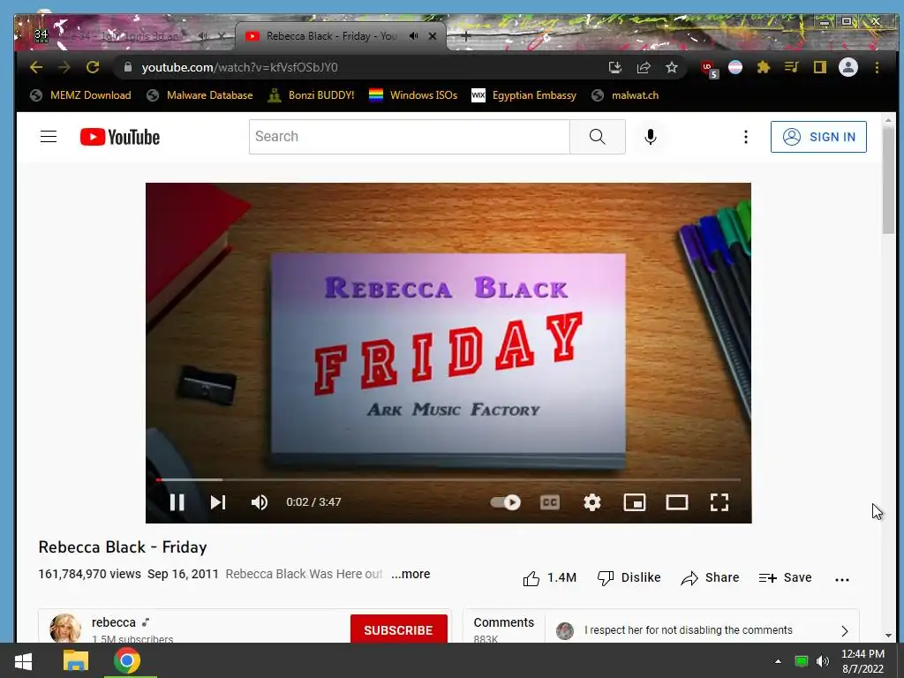Share this page from the address bar
The image size is (904, 678).
pyautogui.click(x=644, y=67)
